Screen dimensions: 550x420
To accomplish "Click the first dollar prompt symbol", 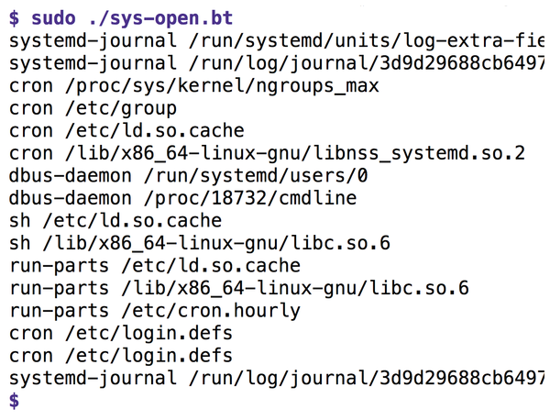I will (x=15, y=18).
